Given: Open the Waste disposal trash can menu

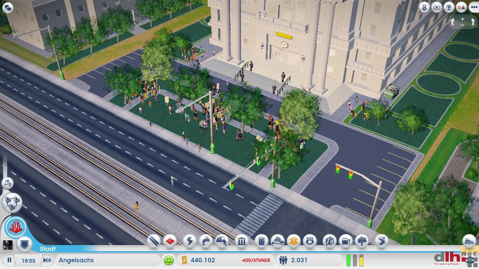Looking at the screenshot, I should pyautogui.click(x=262, y=241).
